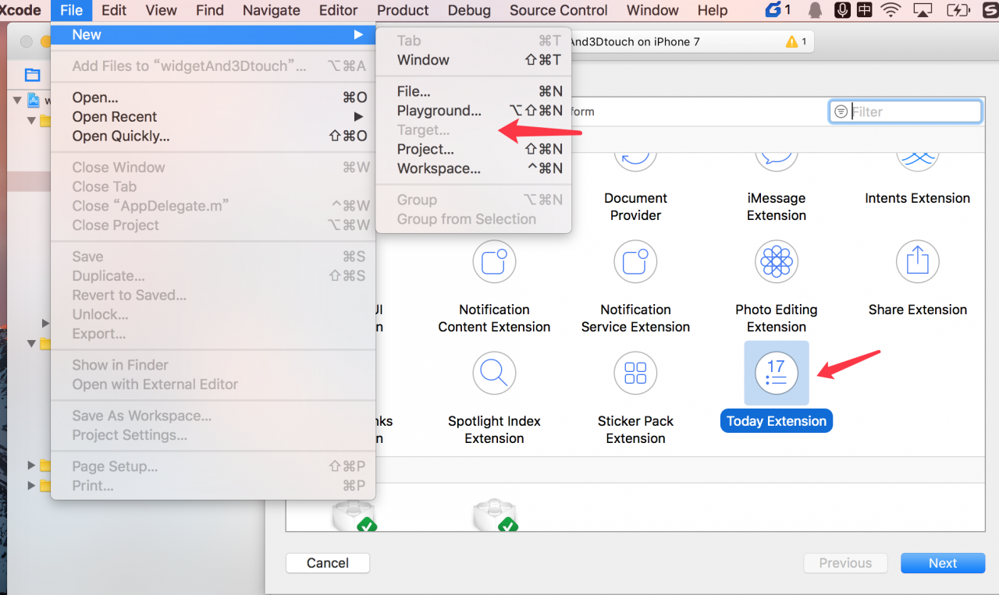Screen dimensions: 999x595
Task: Open the Help menu
Action: pyautogui.click(x=712, y=10)
